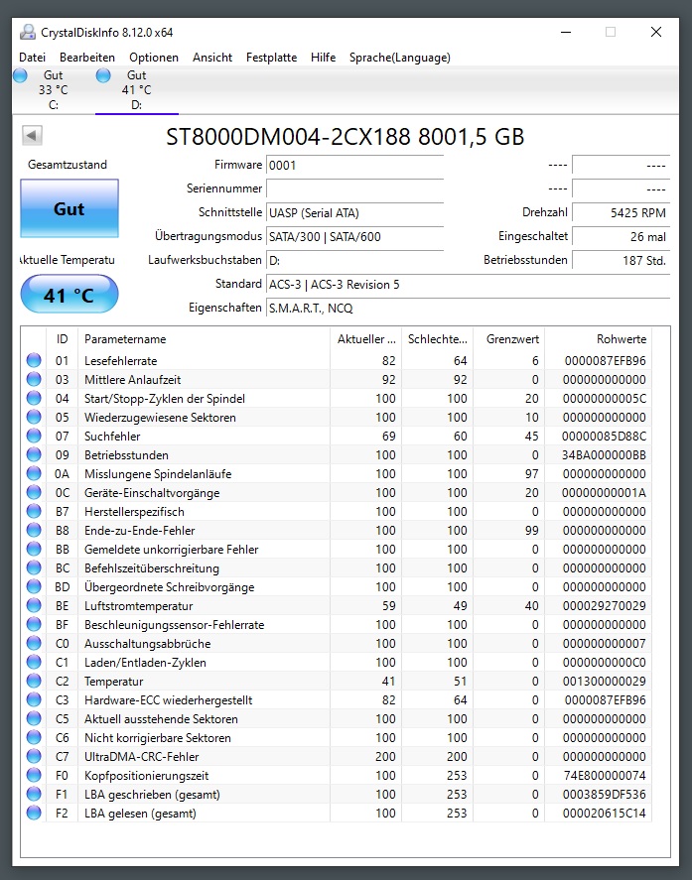Click status orb beside Aktuell ausstehende Sektoren
Image resolution: width=692 pixels, height=880 pixels.
(34, 718)
